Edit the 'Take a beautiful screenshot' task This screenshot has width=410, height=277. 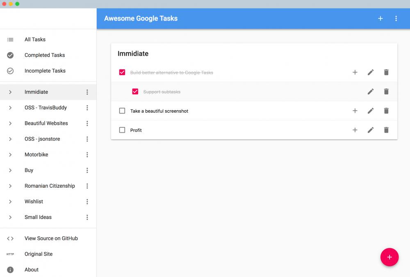coord(371,111)
